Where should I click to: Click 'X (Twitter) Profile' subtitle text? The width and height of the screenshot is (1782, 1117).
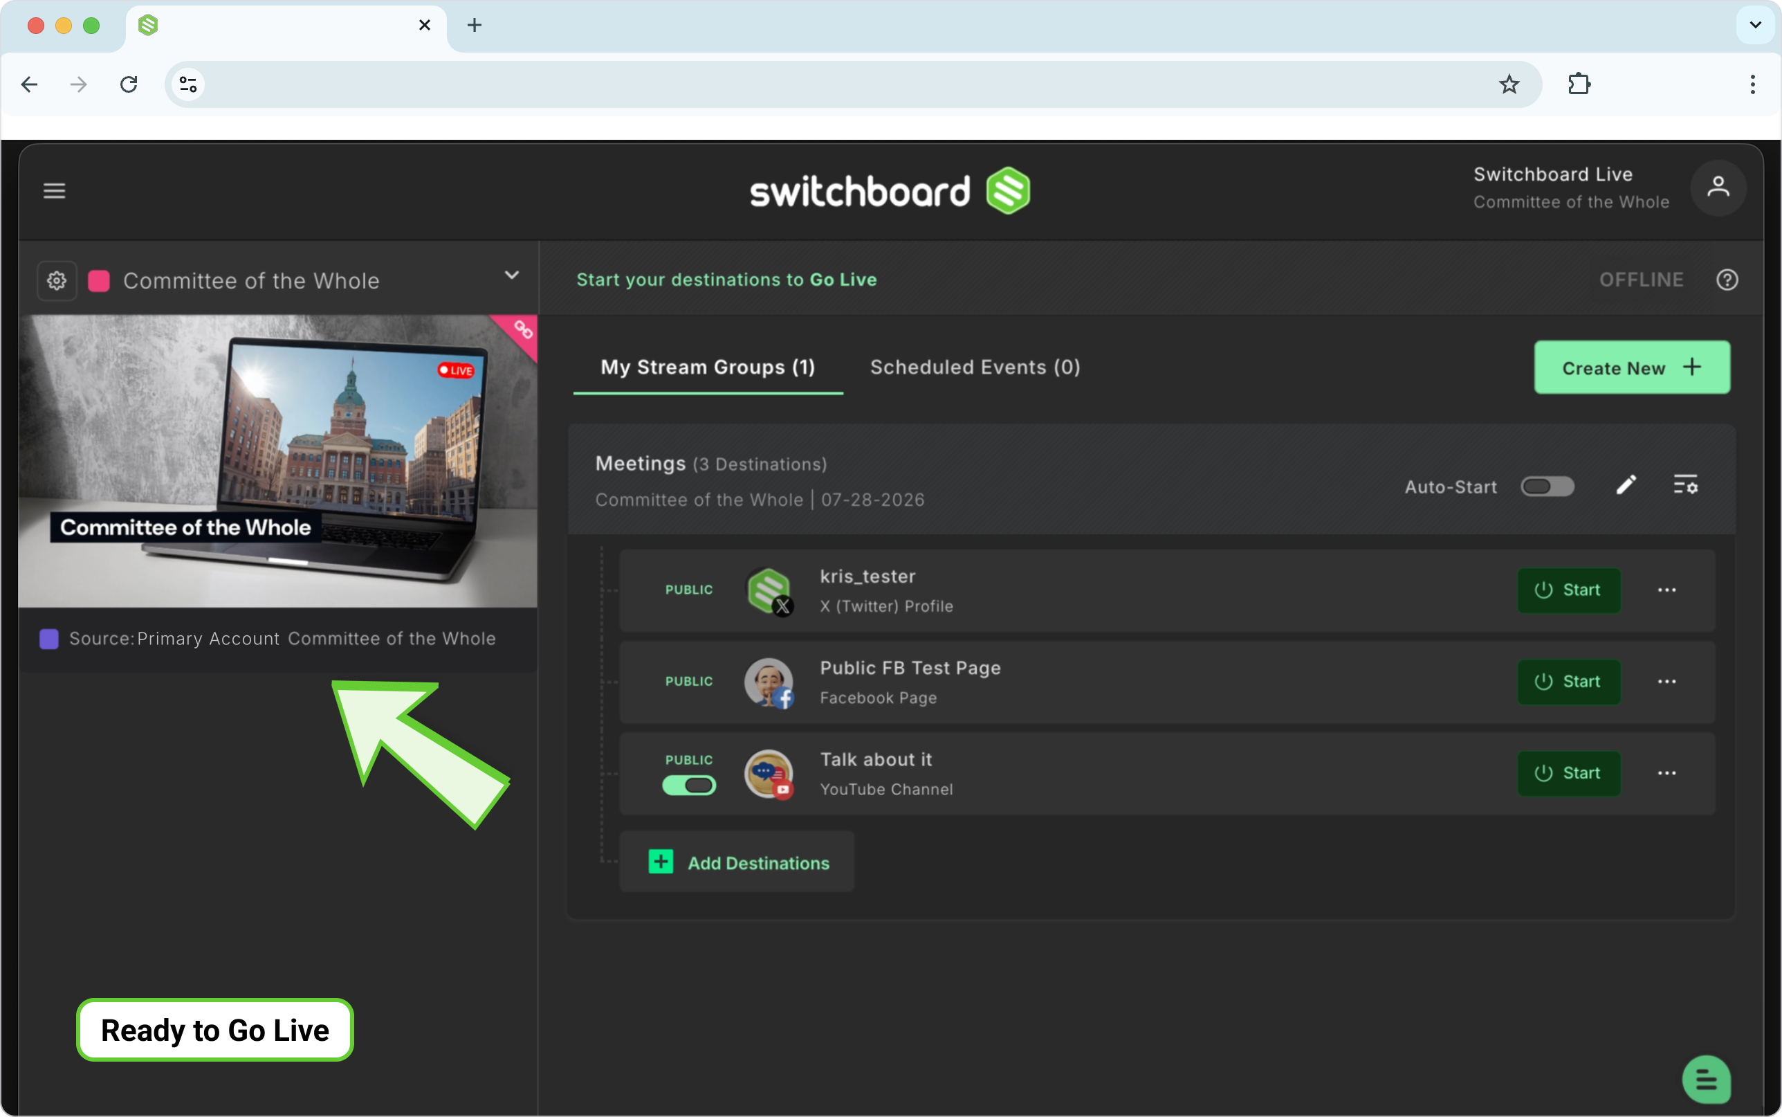(886, 606)
